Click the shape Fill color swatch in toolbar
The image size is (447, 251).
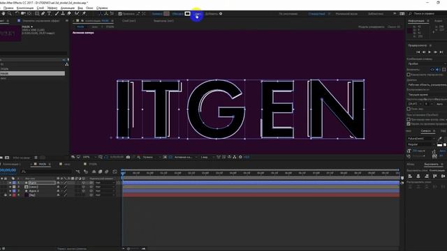point(166,14)
